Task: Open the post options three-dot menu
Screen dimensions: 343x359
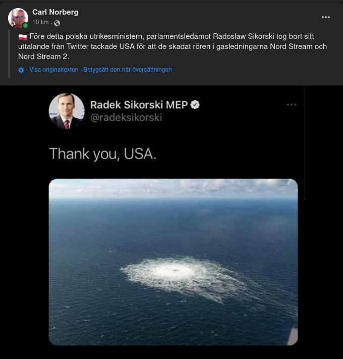Action: pos(326,17)
